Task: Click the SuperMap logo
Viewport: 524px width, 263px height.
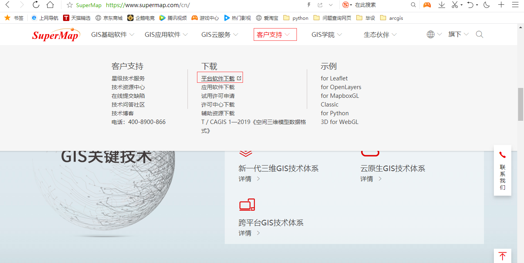Action: point(55,34)
